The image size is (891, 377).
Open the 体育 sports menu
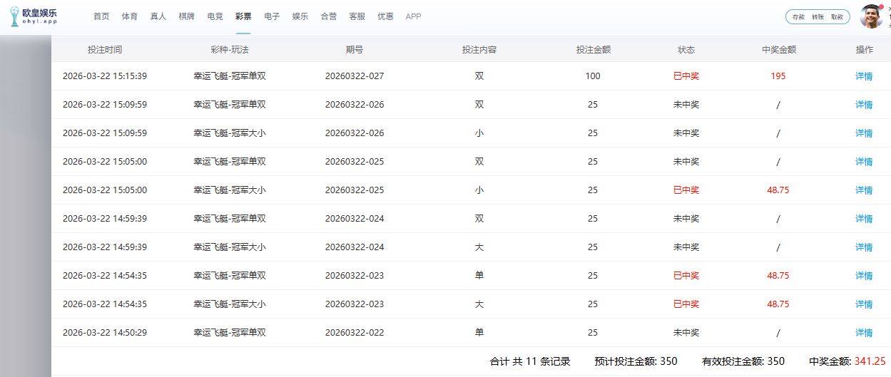click(x=130, y=16)
